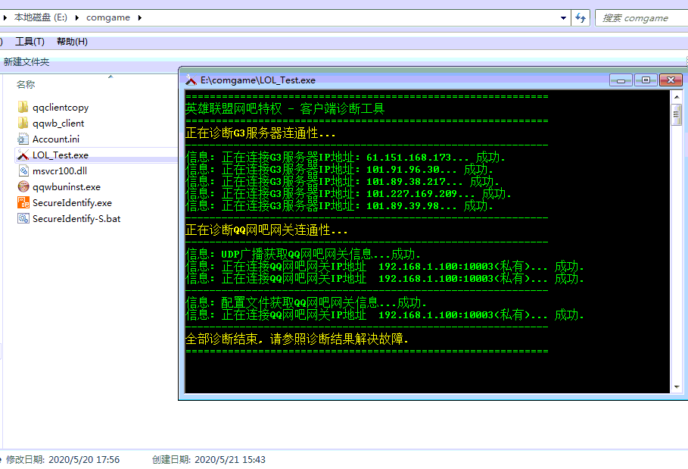
Task: Click the console line with IP 101.91.96.30
Action: tap(340, 170)
